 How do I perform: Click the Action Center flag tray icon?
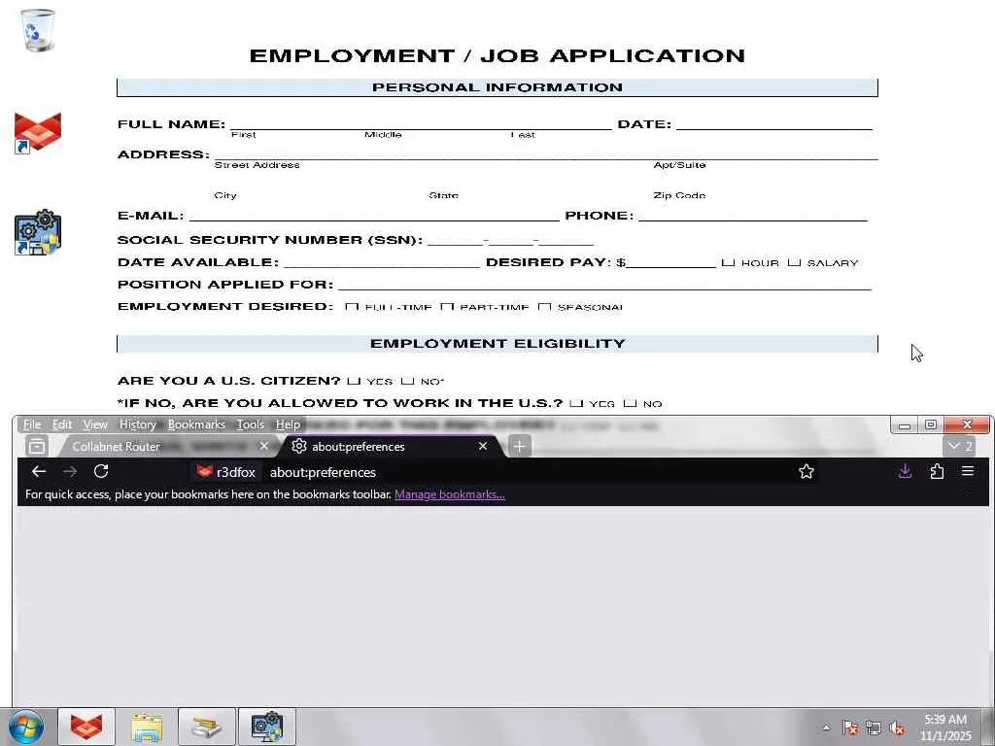[850, 728]
